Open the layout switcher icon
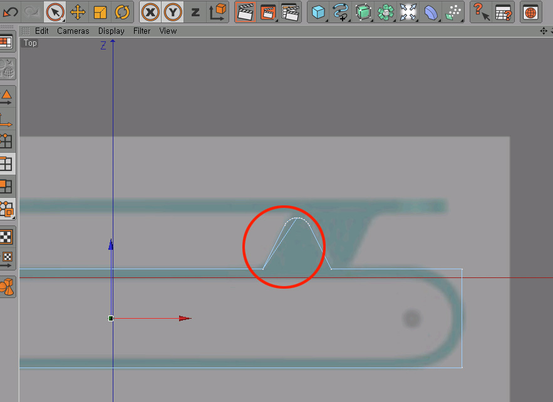 (x=6, y=43)
